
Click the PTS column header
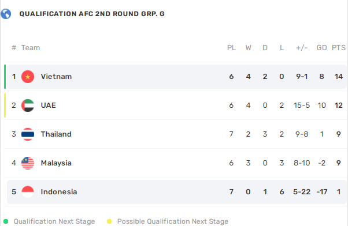(x=338, y=48)
